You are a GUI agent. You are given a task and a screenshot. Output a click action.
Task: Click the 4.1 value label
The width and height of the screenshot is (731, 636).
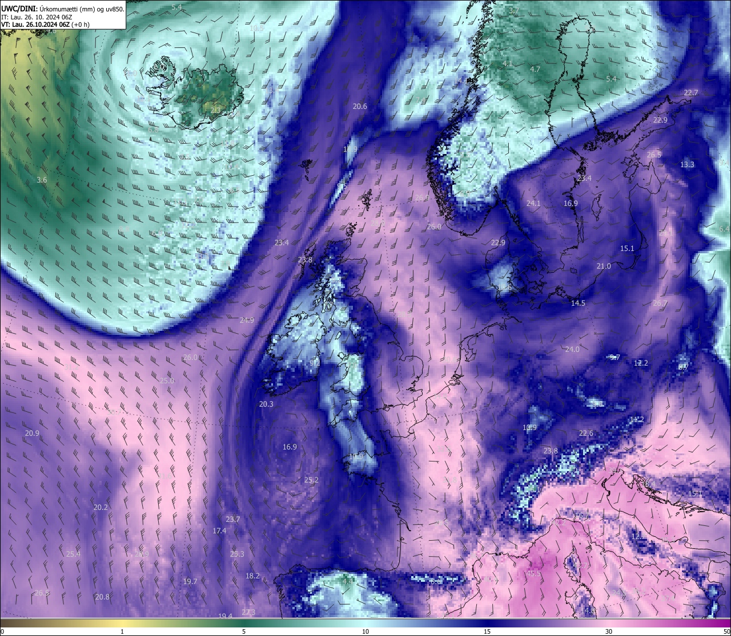[508, 64]
